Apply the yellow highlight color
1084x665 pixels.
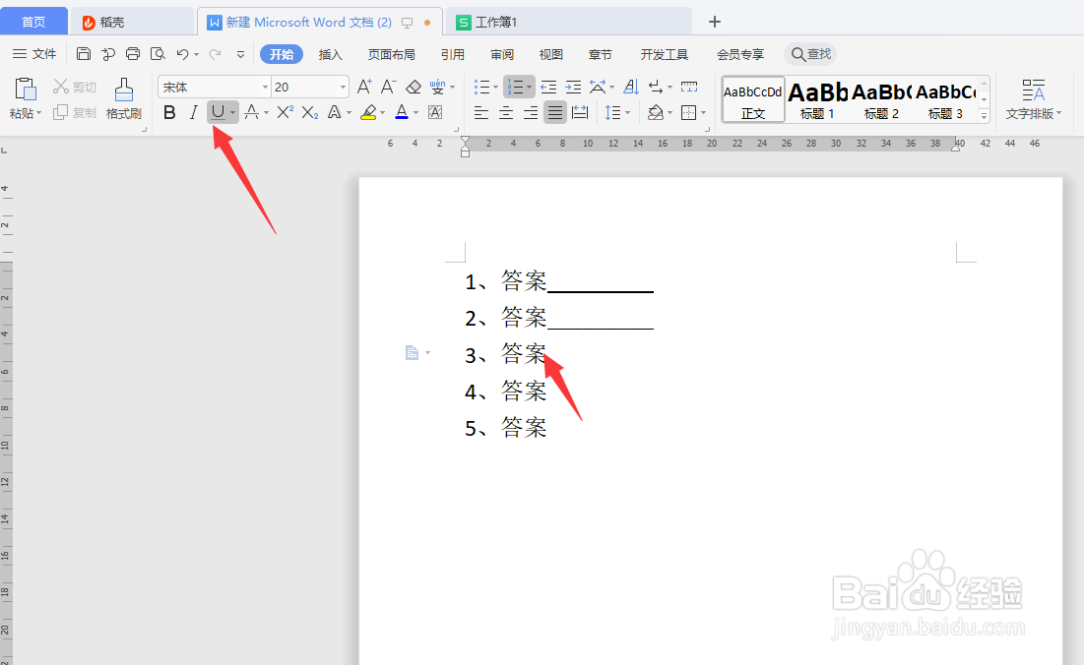click(x=368, y=112)
